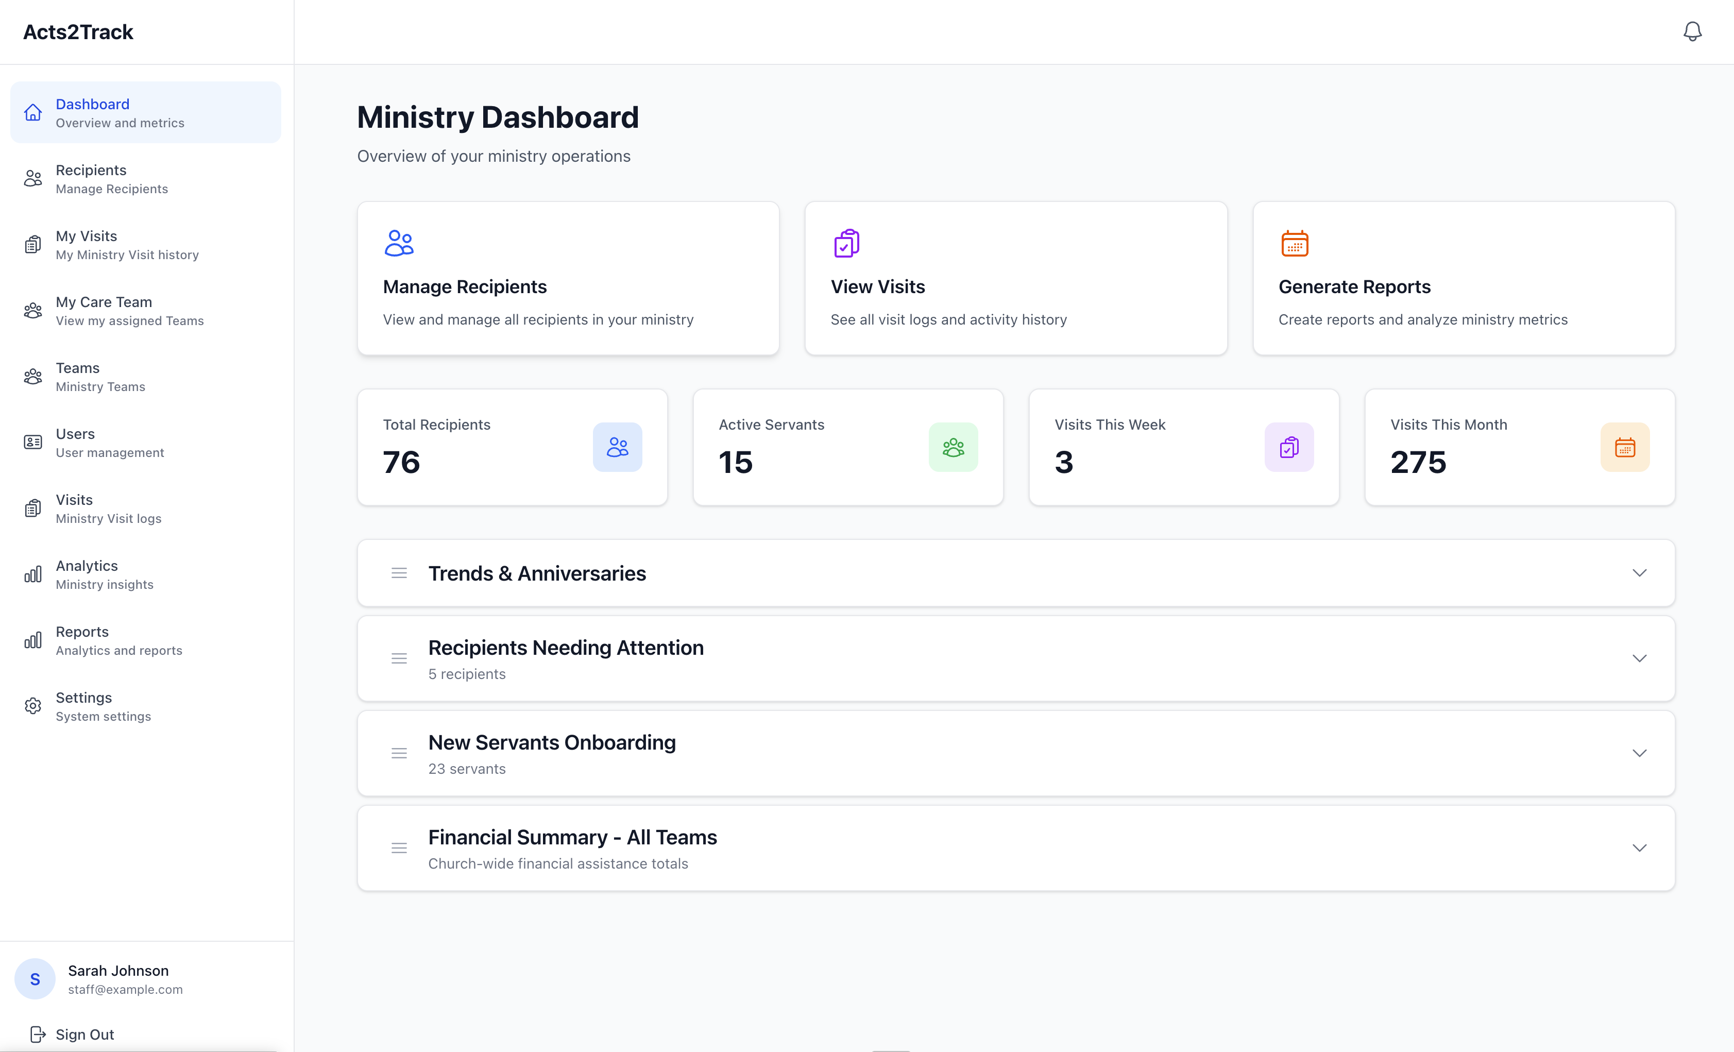Select the Analytics bar chart icon

click(x=33, y=573)
